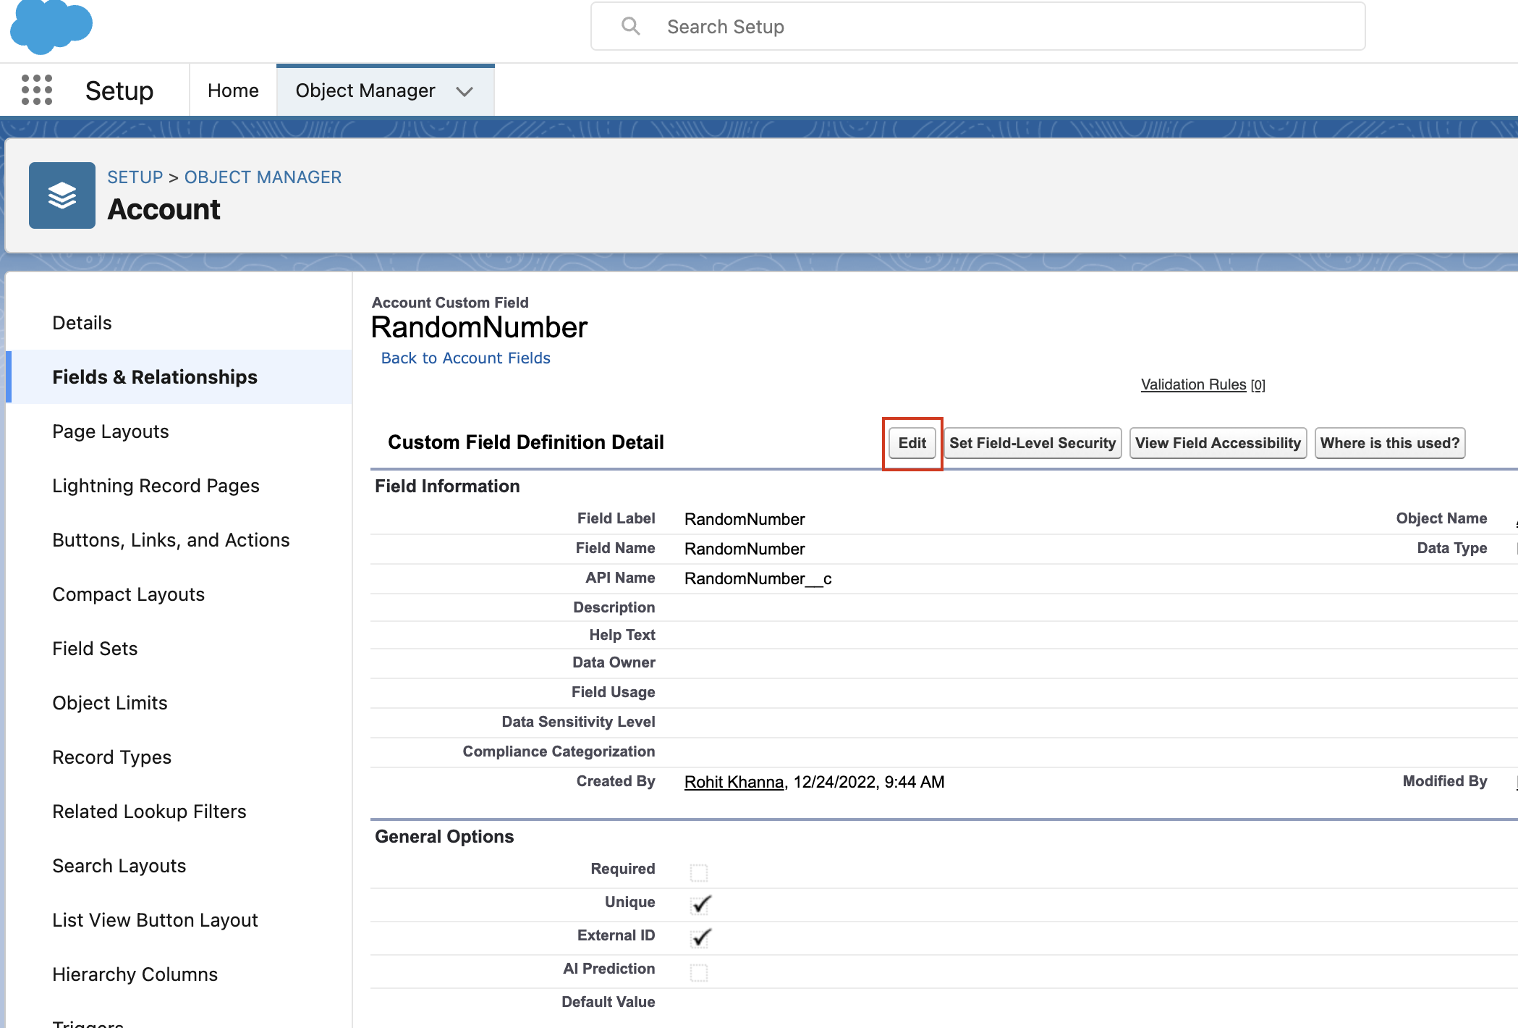Open the App Launcher dots icon
Image resolution: width=1518 pixels, height=1028 pixels.
point(37,90)
